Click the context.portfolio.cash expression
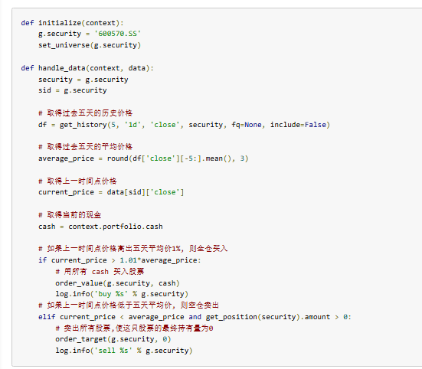 coord(116,227)
